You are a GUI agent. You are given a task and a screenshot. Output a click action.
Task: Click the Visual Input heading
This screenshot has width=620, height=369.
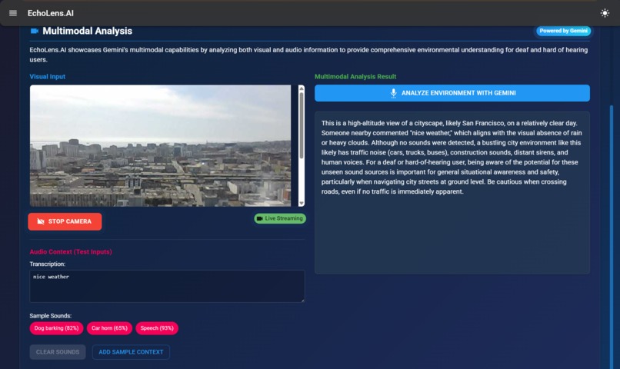48,77
